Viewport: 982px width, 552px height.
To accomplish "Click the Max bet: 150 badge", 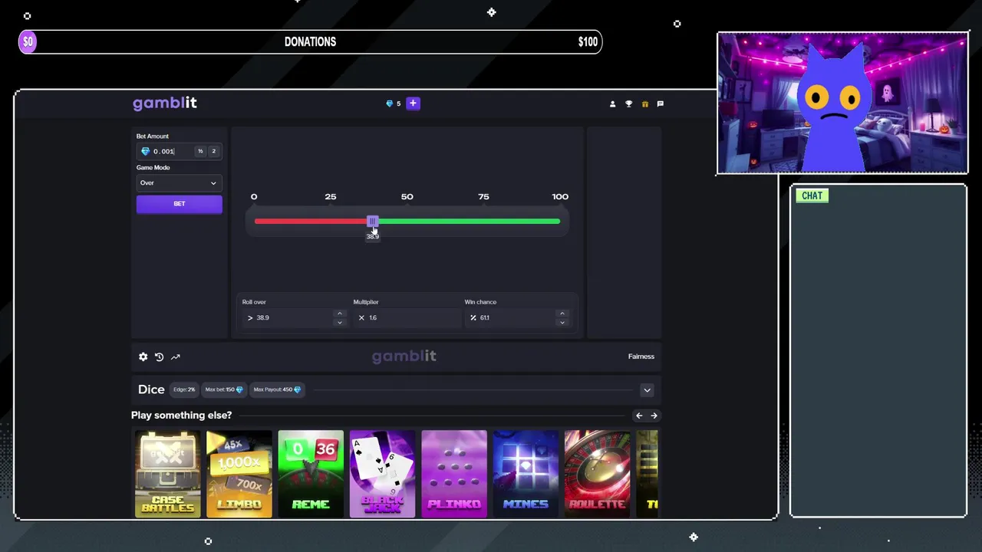I will (x=224, y=389).
